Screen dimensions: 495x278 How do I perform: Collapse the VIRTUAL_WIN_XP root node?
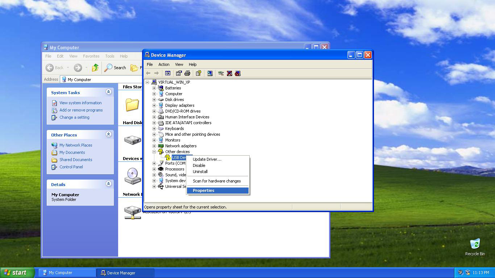pyautogui.click(x=147, y=82)
